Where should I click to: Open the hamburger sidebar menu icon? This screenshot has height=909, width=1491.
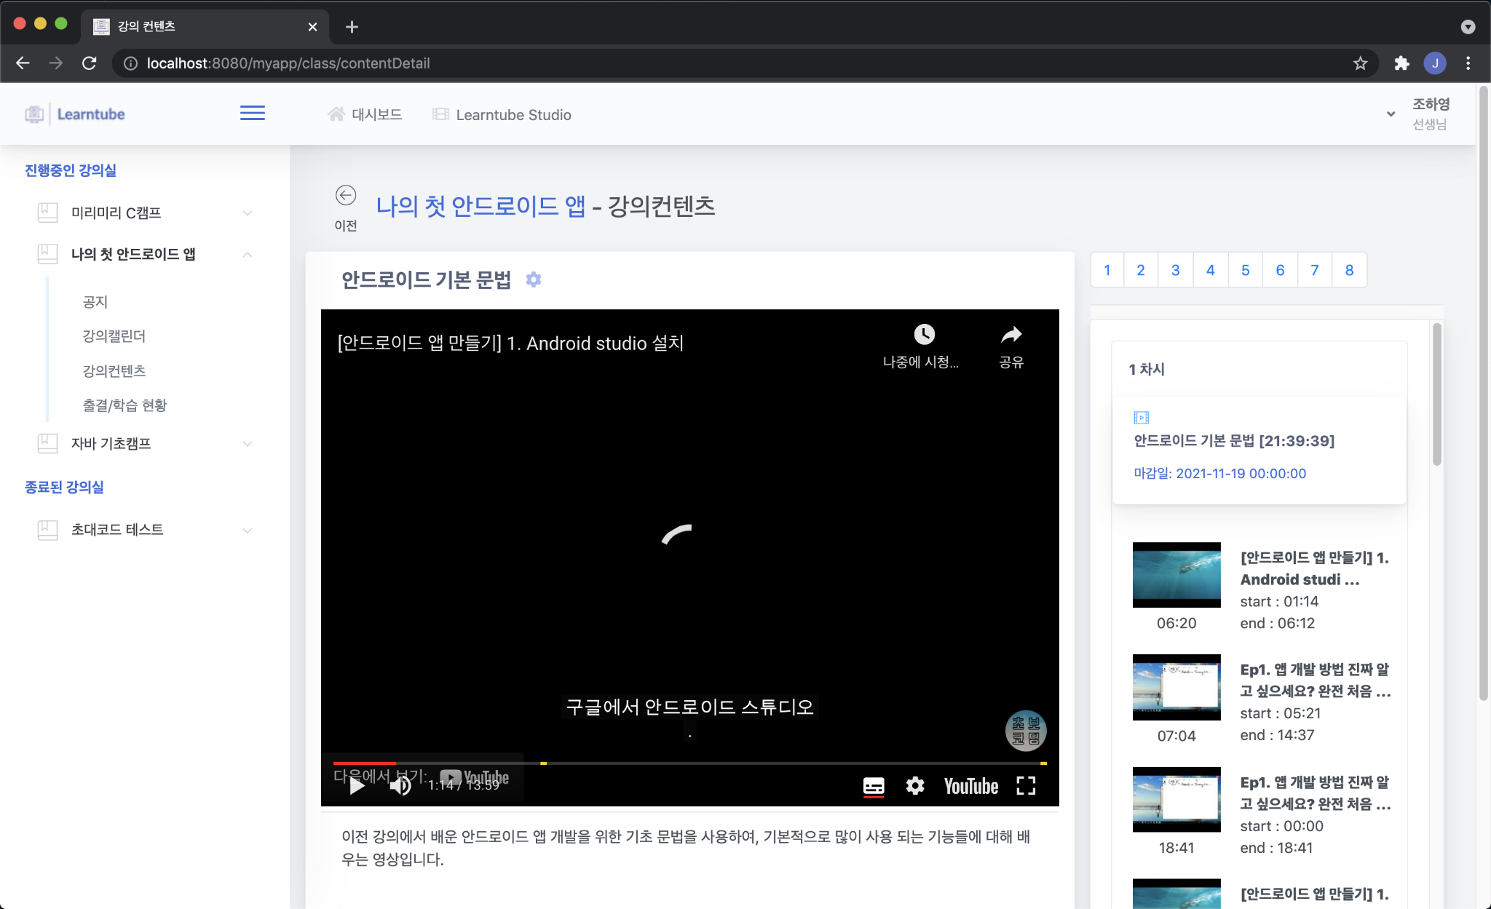tap(252, 114)
